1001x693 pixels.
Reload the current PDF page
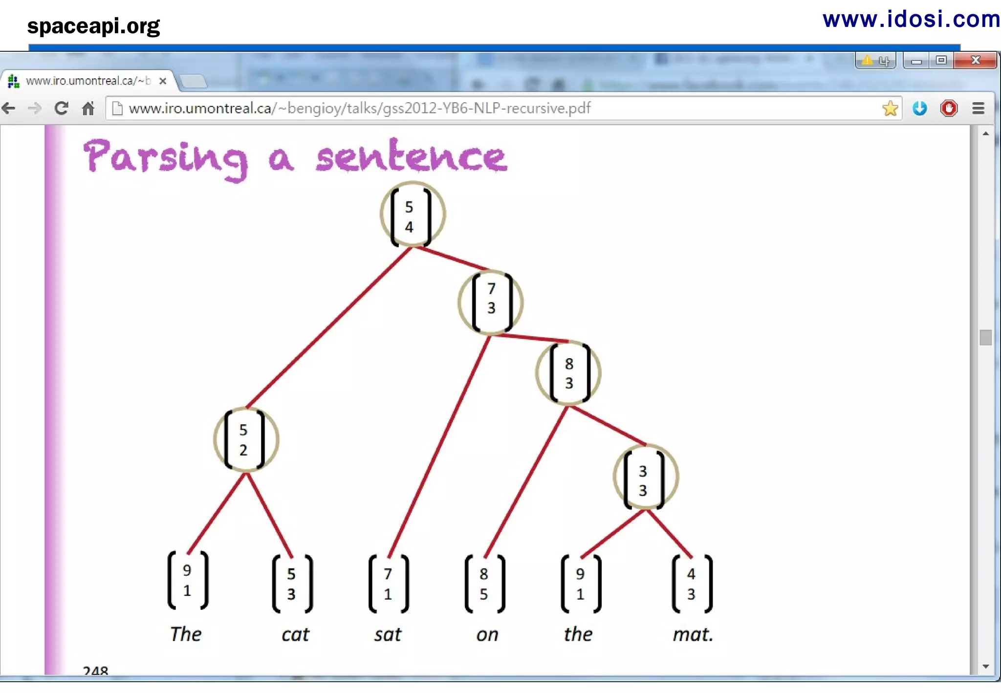tap(61, 108)
